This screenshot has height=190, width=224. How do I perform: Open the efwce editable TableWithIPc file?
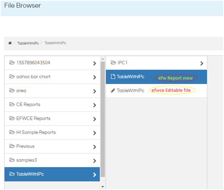coord(156,91)
